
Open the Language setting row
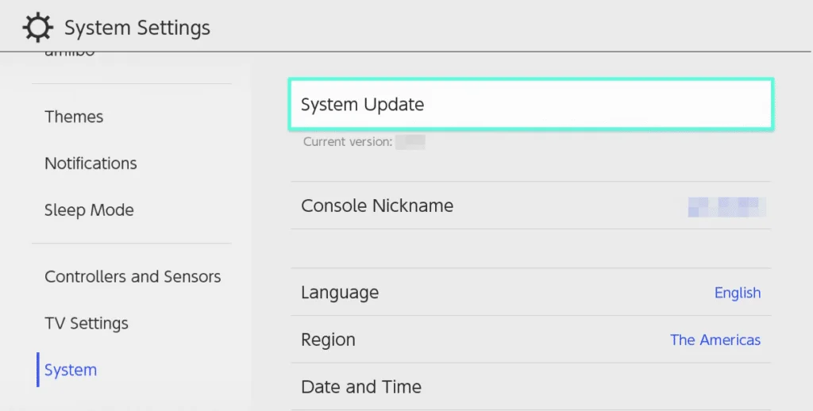pyautogui.click(x=340, y=293)
